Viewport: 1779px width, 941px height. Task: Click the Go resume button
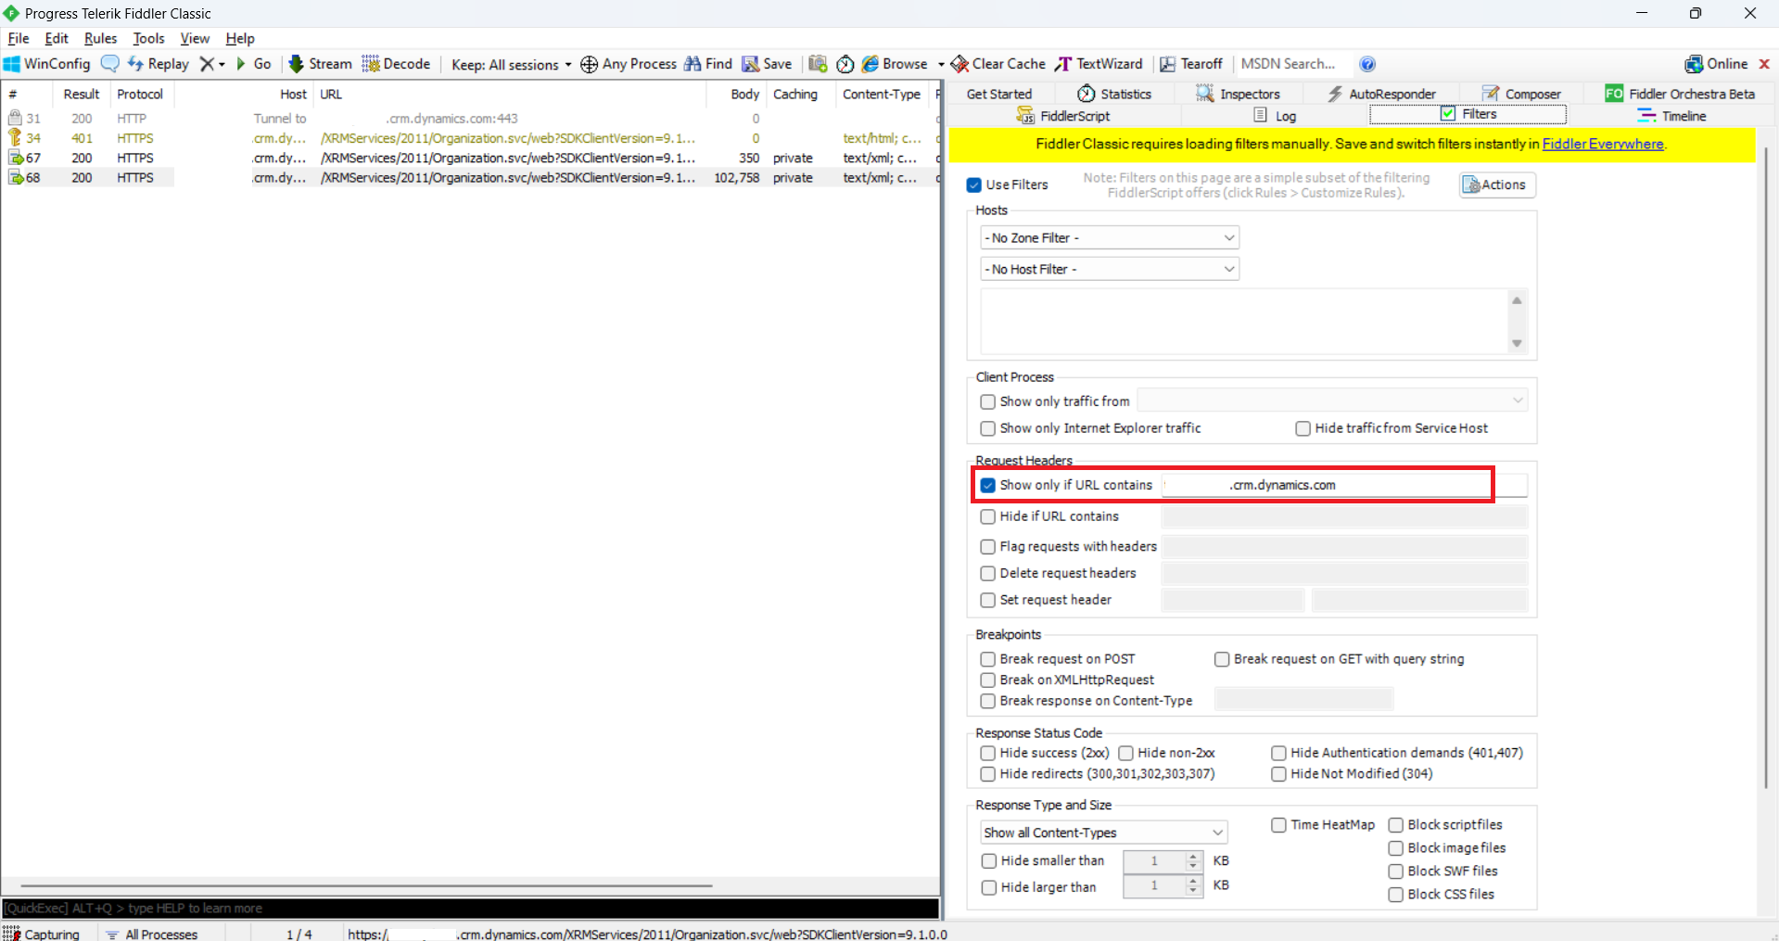pyautogui.click(x=253, y=64)
